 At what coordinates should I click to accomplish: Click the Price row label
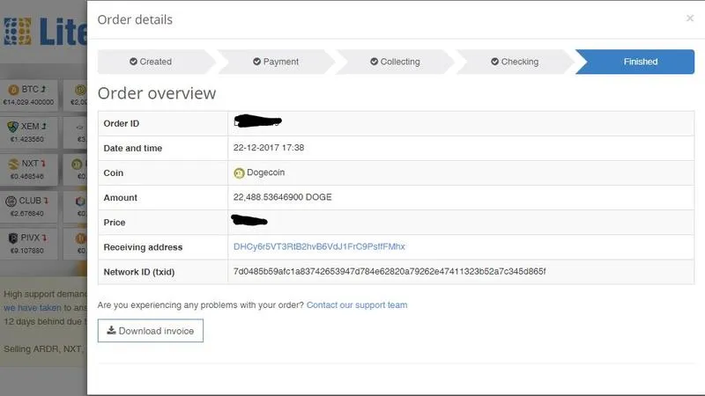(115, 223)
